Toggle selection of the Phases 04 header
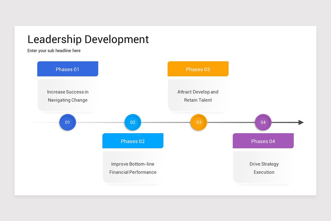The width and height of the screenshot is (331, 221). (x=263, y=141)
